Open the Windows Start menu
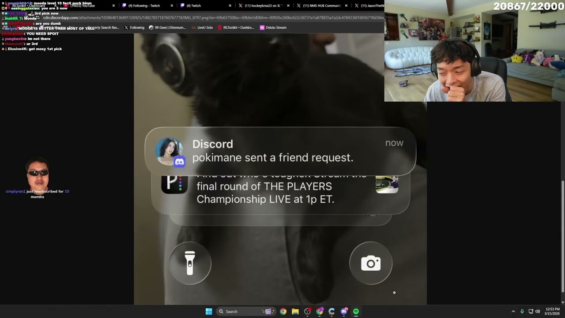Screen dimensions: 565x318 [x=209, y=311]
